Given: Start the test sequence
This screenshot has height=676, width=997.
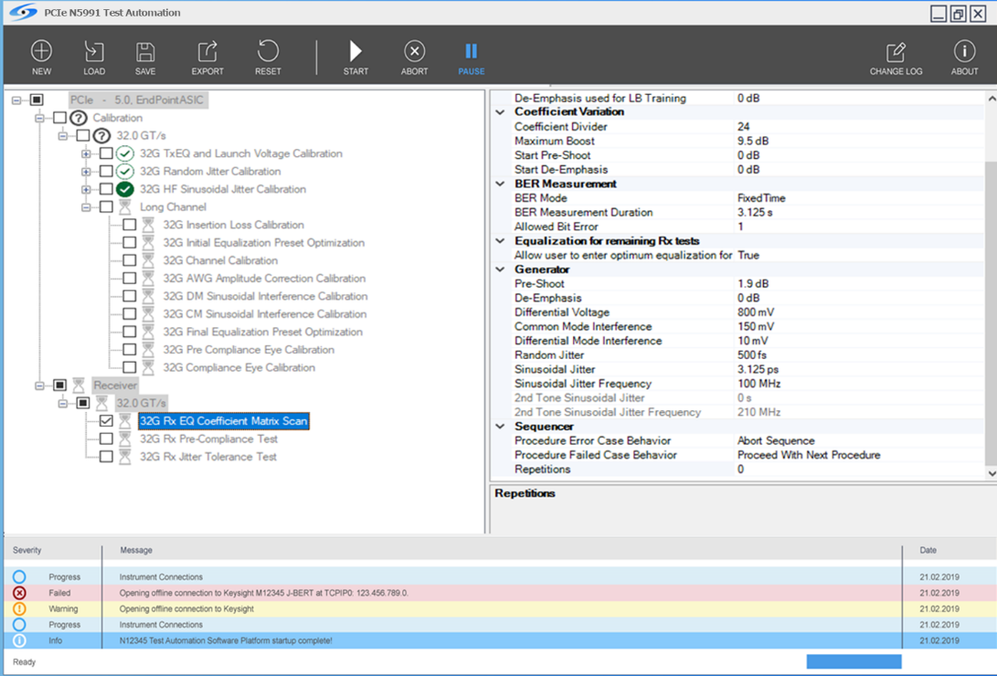Looking at the screenshot, I should coord(355,58).
